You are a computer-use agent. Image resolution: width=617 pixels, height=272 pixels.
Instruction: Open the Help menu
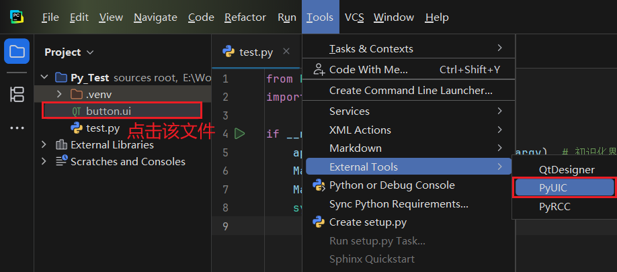click(437, 17)
